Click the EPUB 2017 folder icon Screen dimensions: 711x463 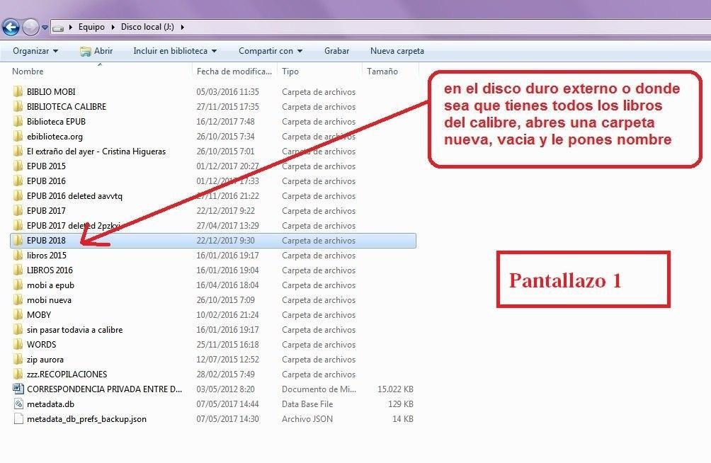pyautogui.click(x=18, y=210)
